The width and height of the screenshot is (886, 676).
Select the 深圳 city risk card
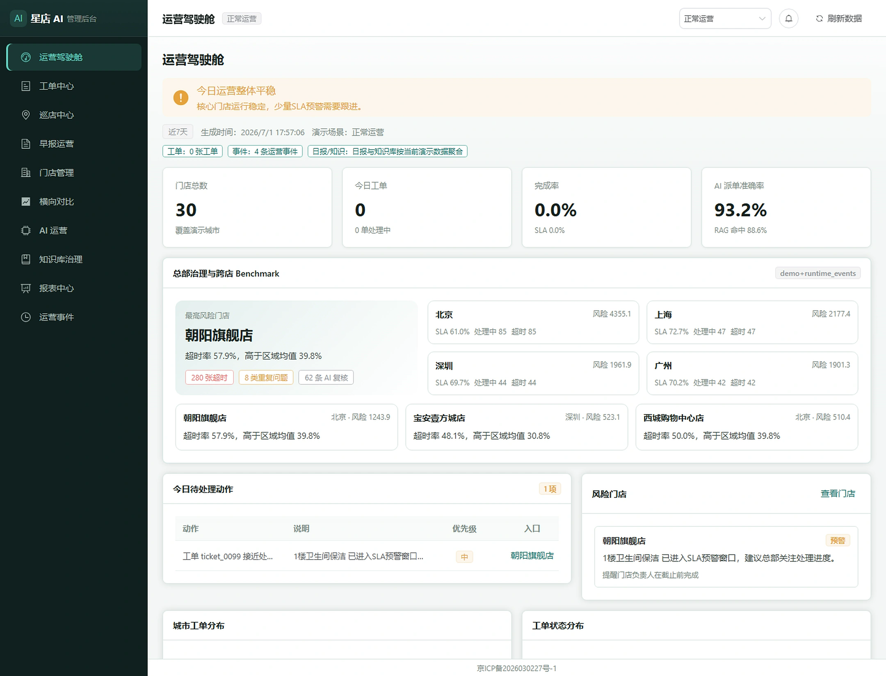click(533, 373)
